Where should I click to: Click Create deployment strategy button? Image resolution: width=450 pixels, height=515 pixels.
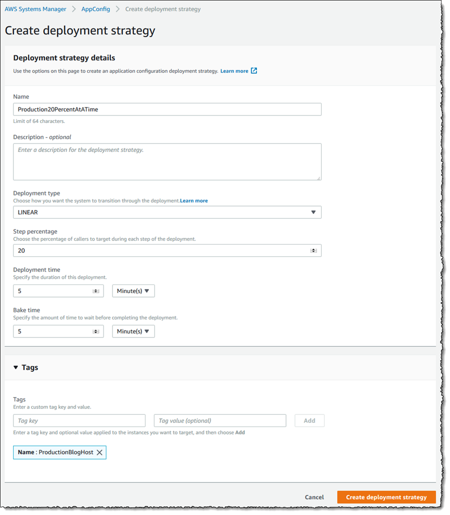(386, 497)
